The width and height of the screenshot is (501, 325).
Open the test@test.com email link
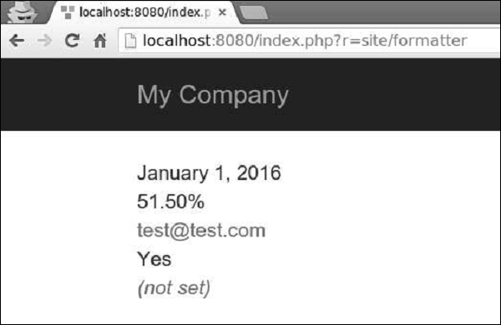coord(201,230)
